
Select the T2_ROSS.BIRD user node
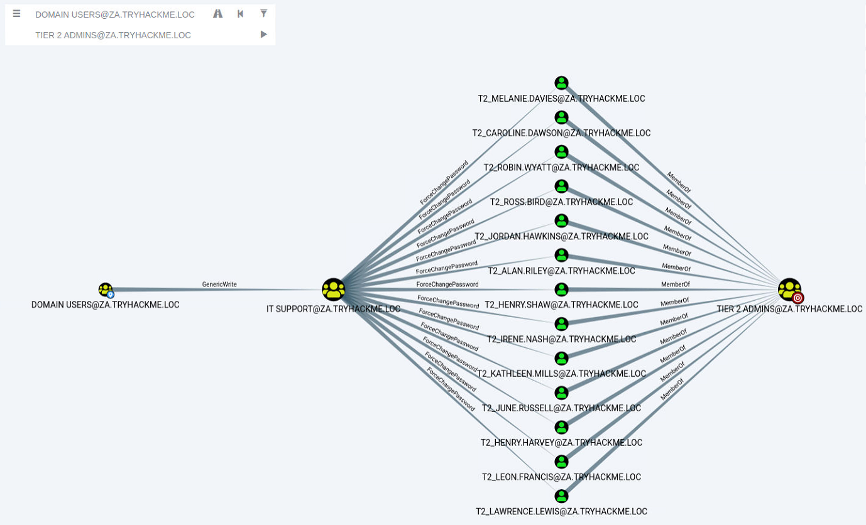[561, 187]
